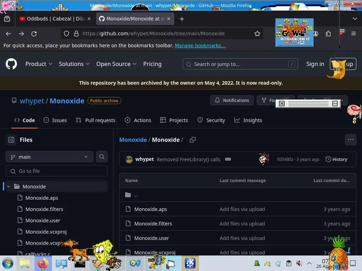Open more options ellipsis button
362x271 pixels.
pyautogui.click(x=350, y=140)
